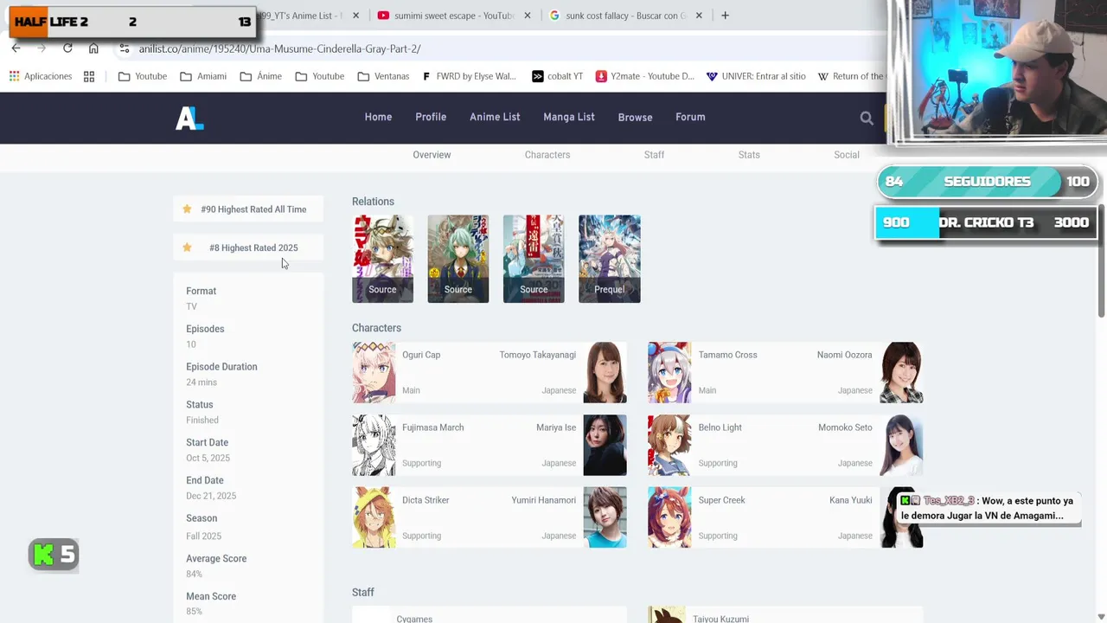This screenshot has height=623, width=1107.
Task: Open the Dicta Striker character link
Action: tap(426, 500)
